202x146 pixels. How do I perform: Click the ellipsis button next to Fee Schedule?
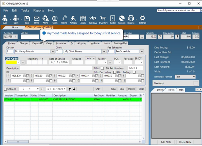pos(142,51)
